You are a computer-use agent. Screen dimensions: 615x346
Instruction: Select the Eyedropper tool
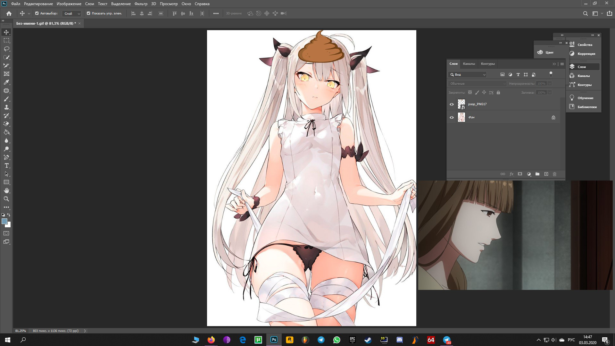coord(6,82)
